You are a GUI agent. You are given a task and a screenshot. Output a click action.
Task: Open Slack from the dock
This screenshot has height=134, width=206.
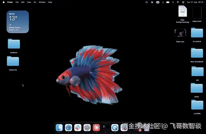click(78, 127)
